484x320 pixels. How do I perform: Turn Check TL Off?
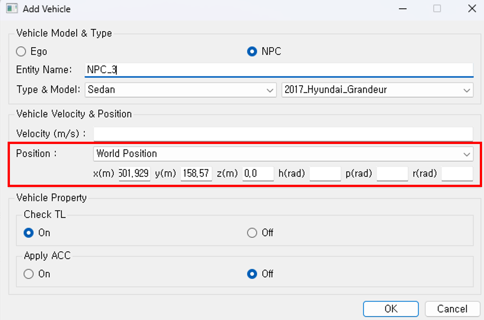coord(252,233)
